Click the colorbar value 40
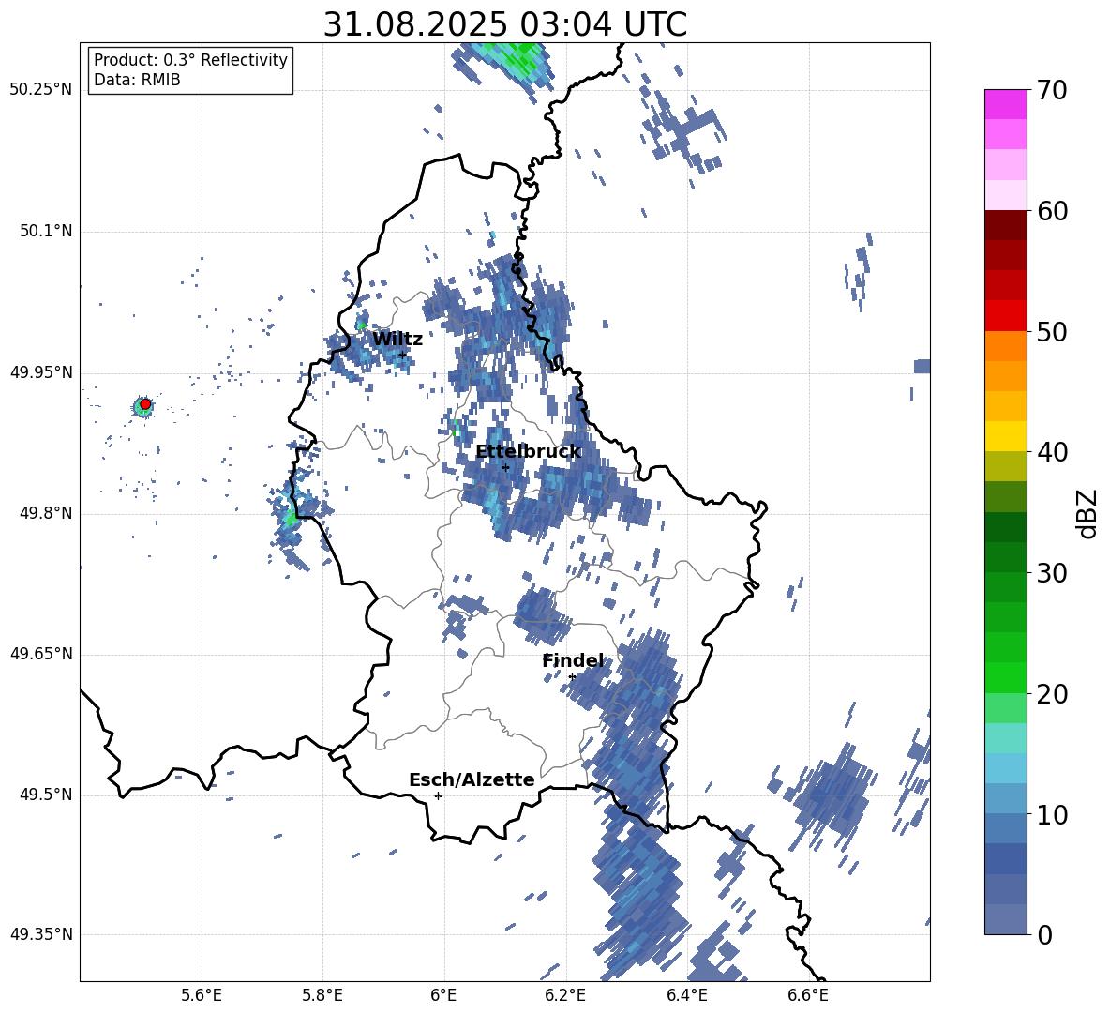1110x1014 pixels. coord(1052,452)
